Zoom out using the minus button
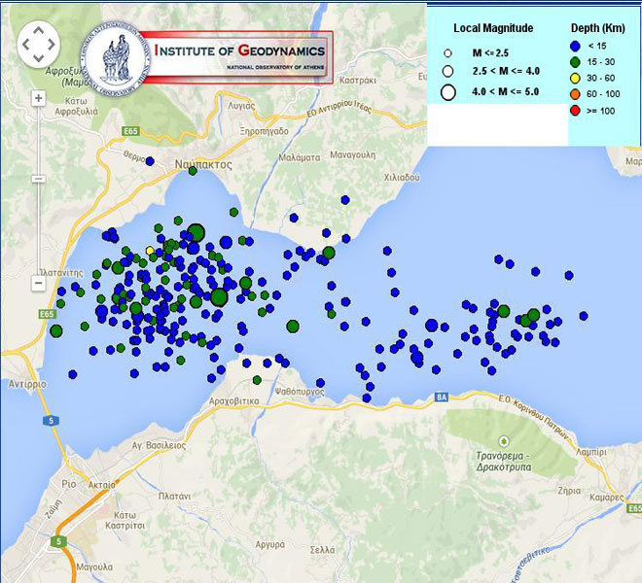Screen dimensions: 642x583 38,283
